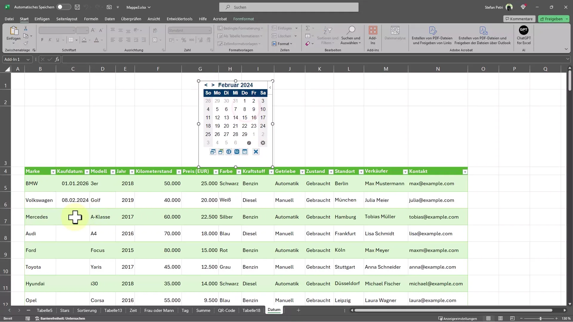Click the calendar settings gear icon

coord(263,142)
